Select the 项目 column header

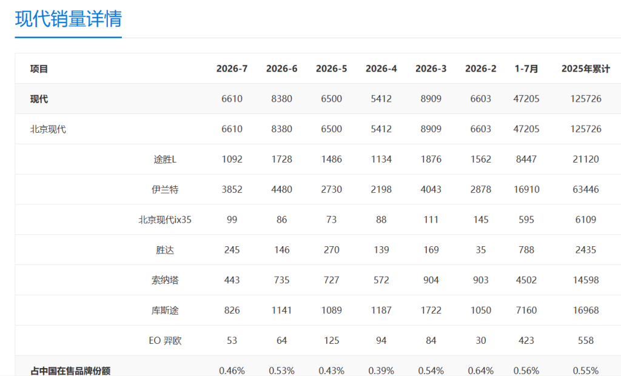[x=39, y=69]
